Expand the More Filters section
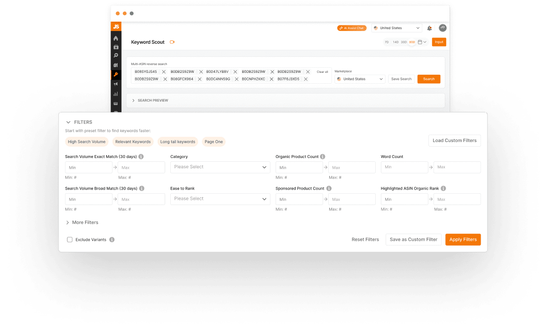Viewport: 546px width, 330px height. [x=82, y=222]
